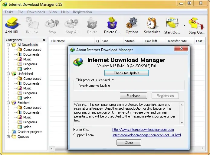210x155 pixels.
Task: Click the warning text scroll down arrow
Action: [x=182, y=123]
